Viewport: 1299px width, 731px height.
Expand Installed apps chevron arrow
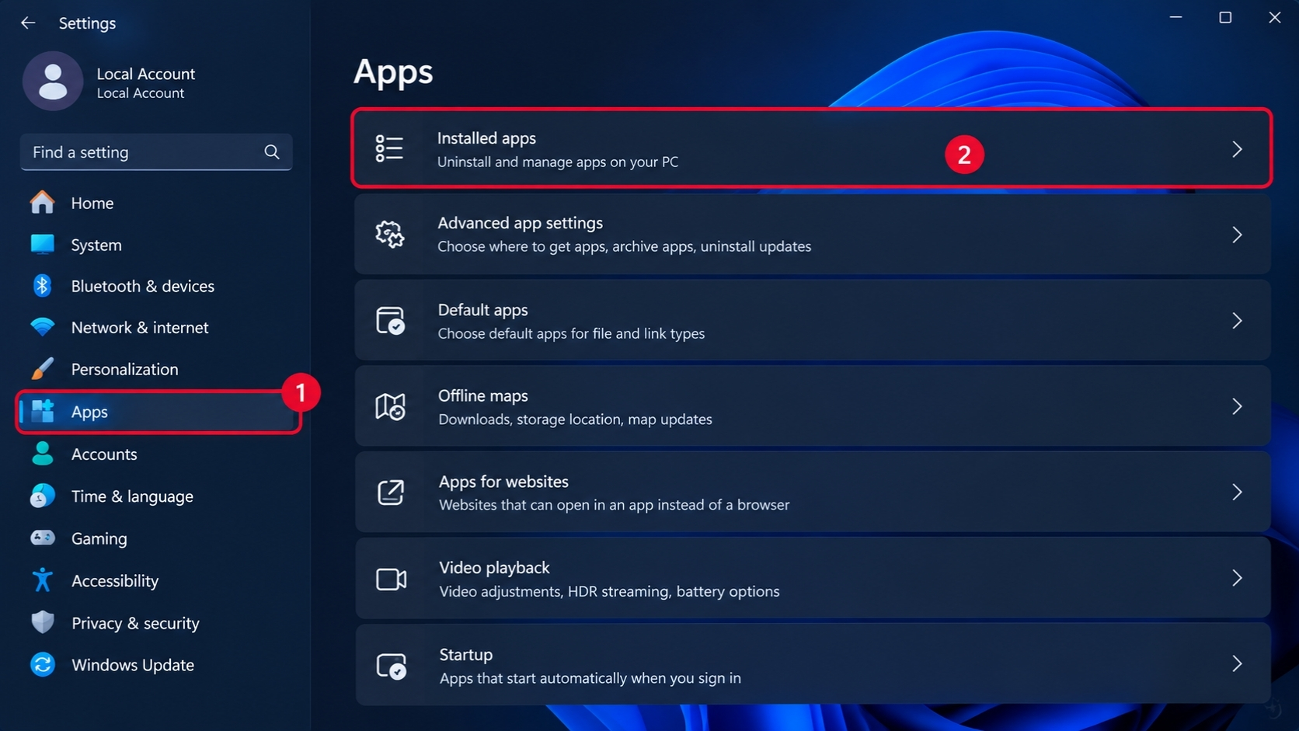pyautogui.click(x=1237, y=149)
